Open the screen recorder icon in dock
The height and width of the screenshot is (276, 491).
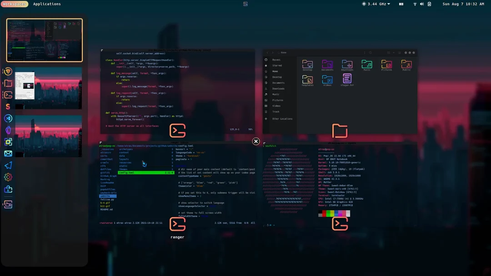click(8, 205)
